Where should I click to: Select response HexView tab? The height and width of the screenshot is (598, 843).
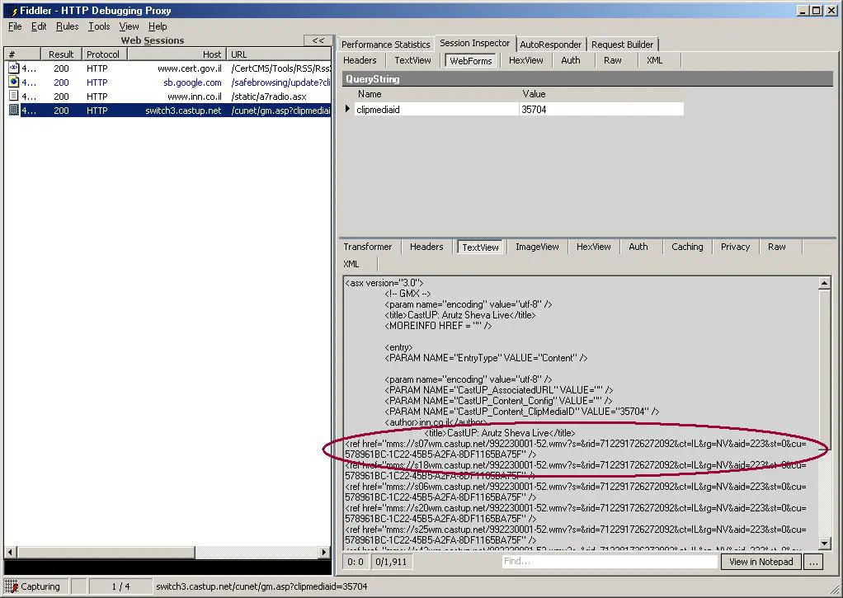tap(594, 247)
